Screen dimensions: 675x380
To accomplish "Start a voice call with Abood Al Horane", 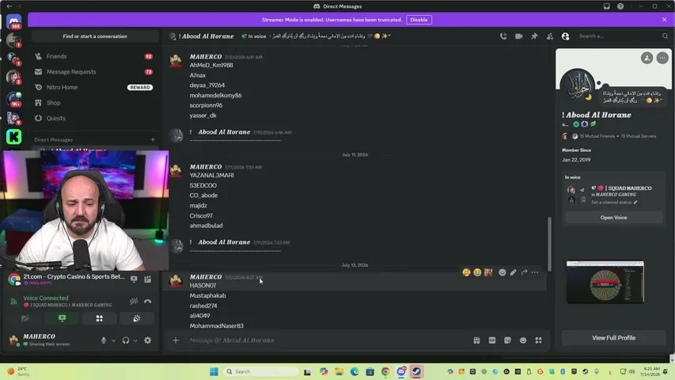I will pos(503,36).
